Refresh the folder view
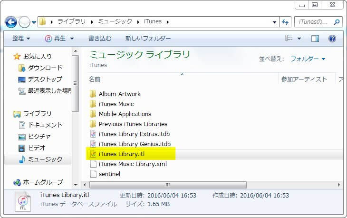The image size is (347, 218). pos(285,22)
